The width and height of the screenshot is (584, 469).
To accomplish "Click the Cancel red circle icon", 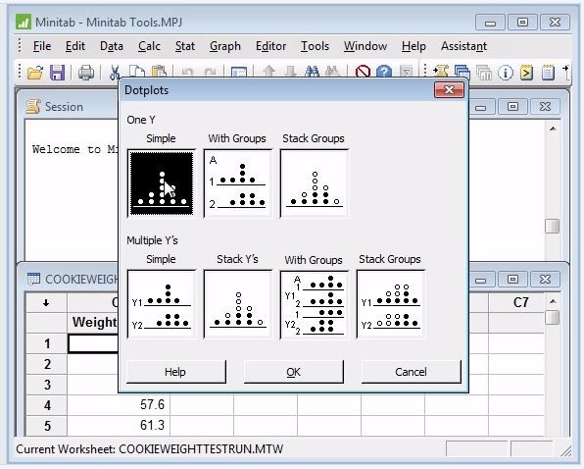I will tap(363, 72).
